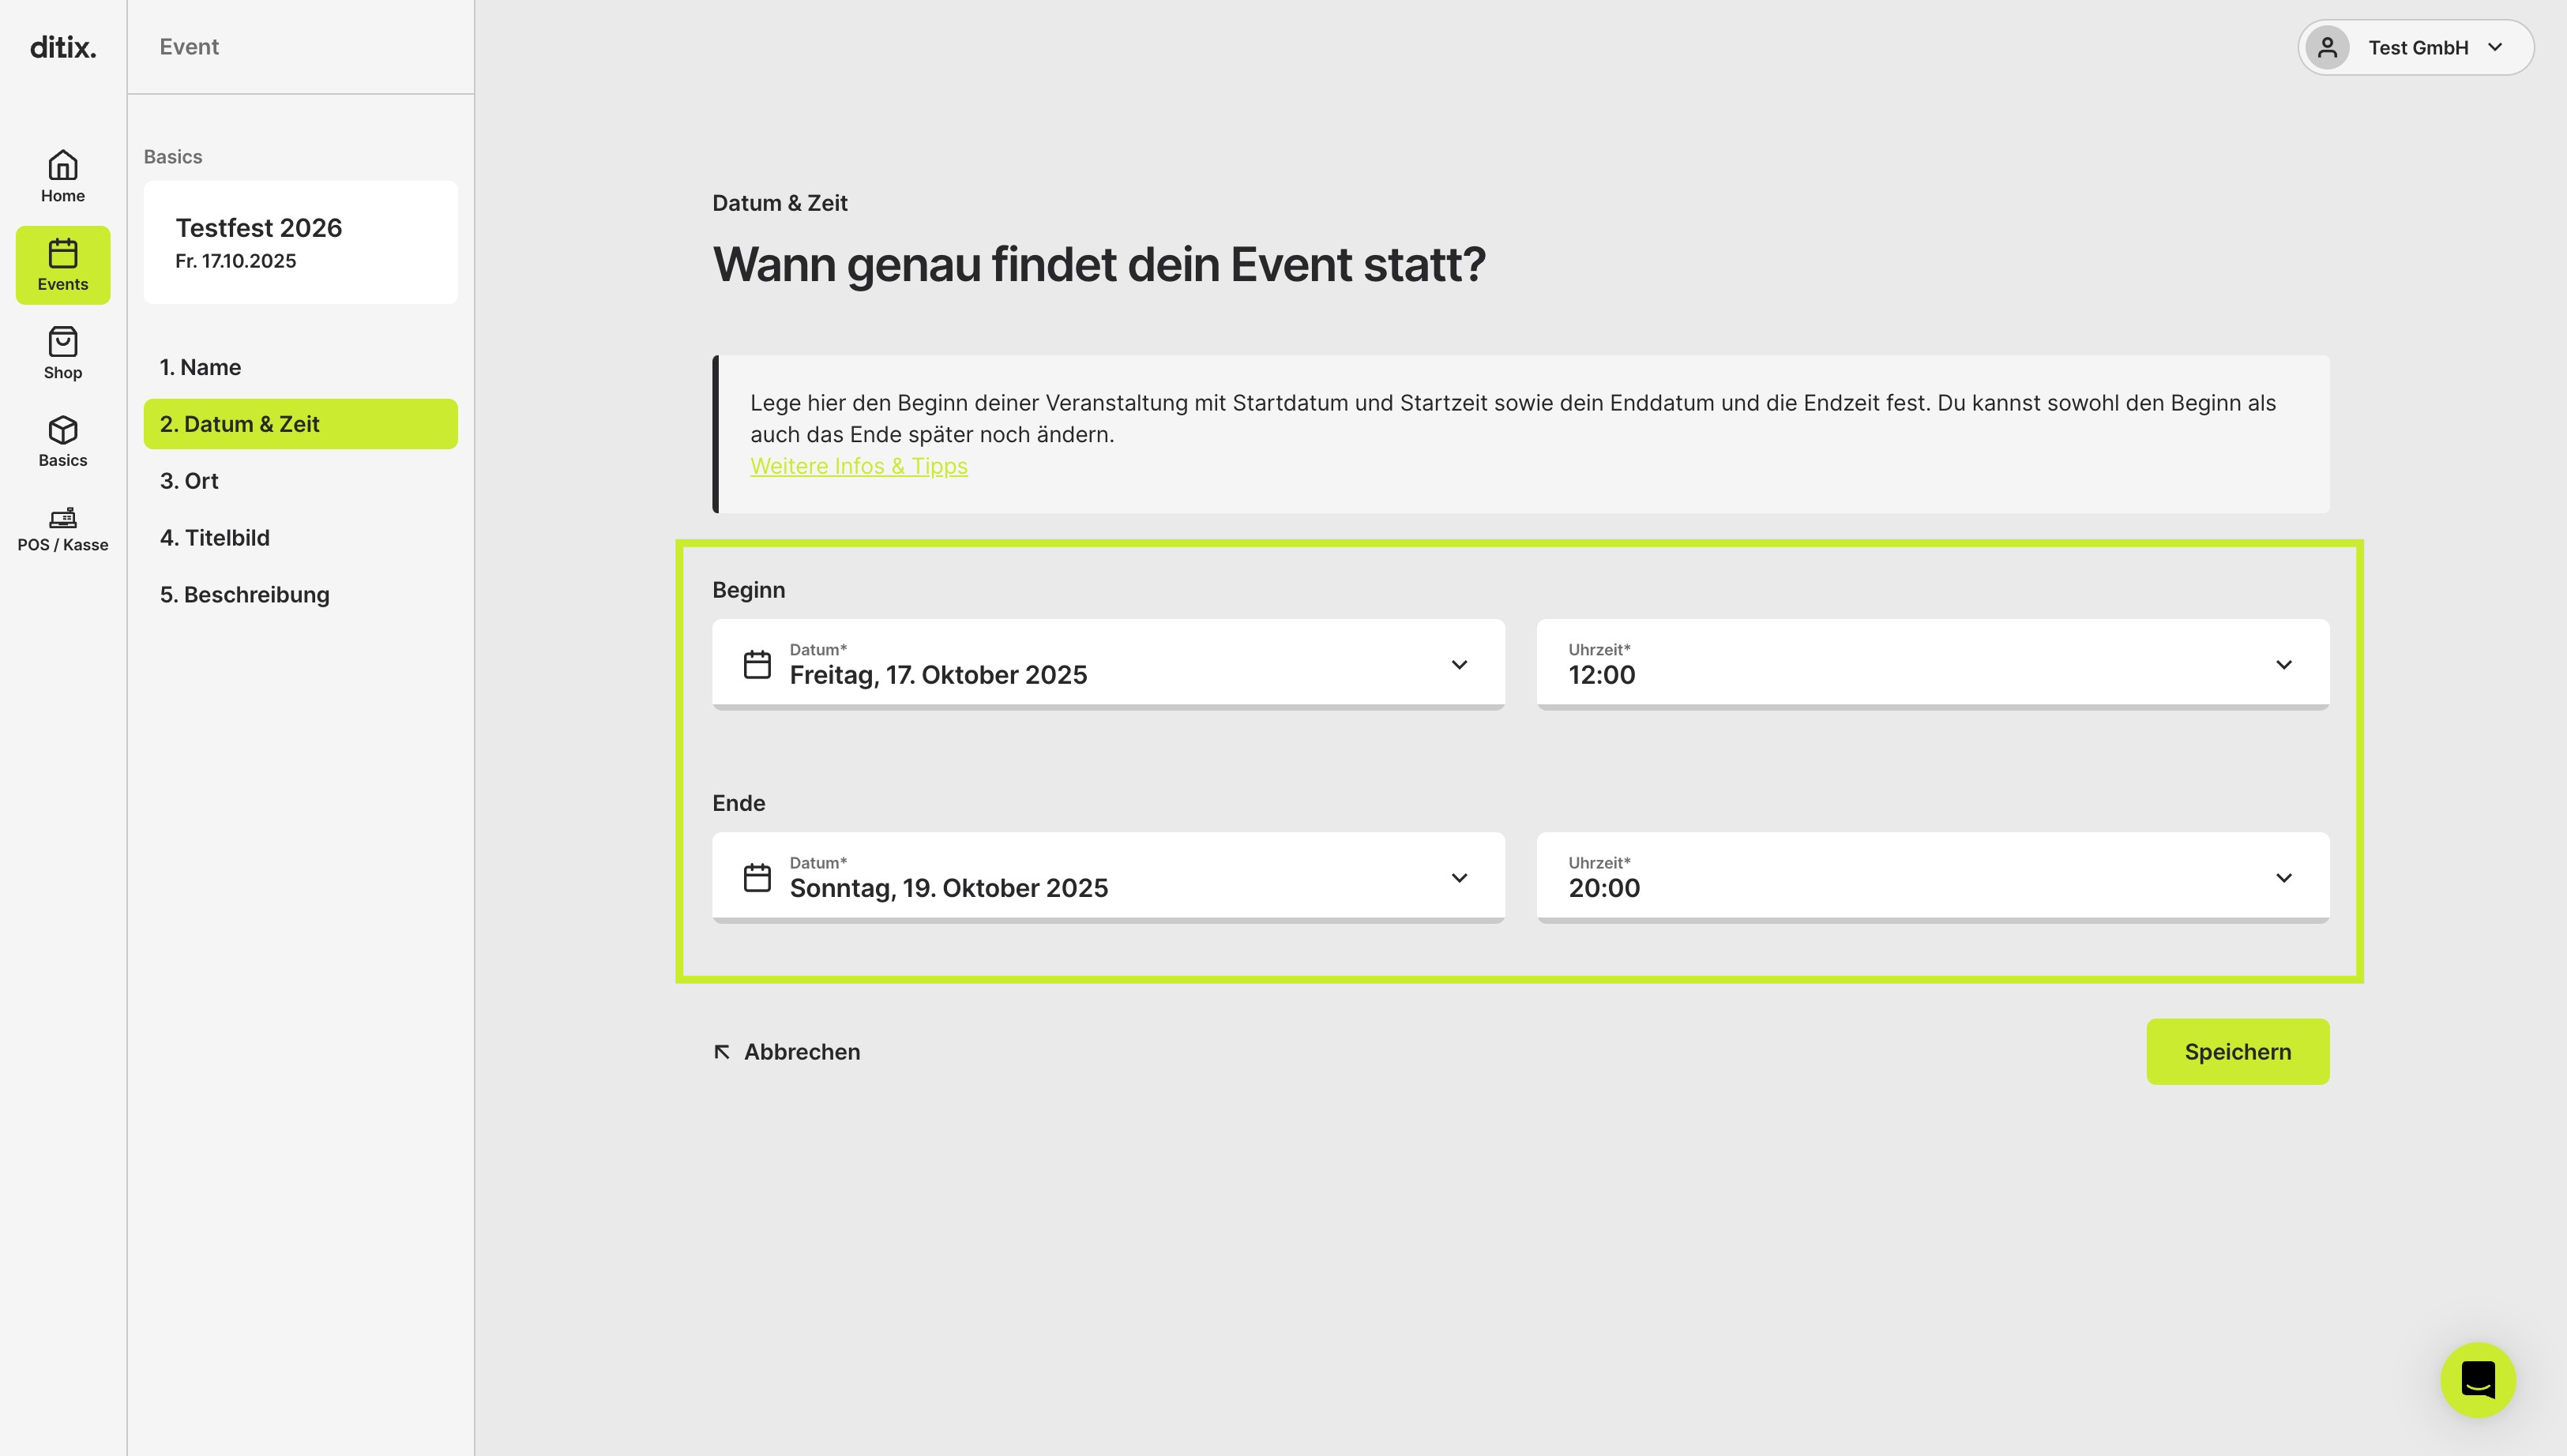Open POS / Kasse register icon
Viewport: 2567px width, 1456px height.
[63, 517]
